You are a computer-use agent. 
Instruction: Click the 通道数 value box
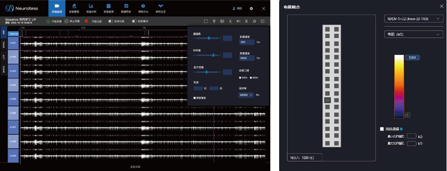(x=227, y=38)
